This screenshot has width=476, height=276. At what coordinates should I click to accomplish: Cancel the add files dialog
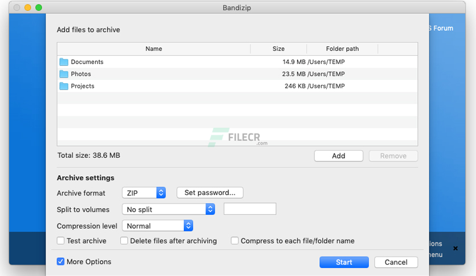[x=396, y=262]
